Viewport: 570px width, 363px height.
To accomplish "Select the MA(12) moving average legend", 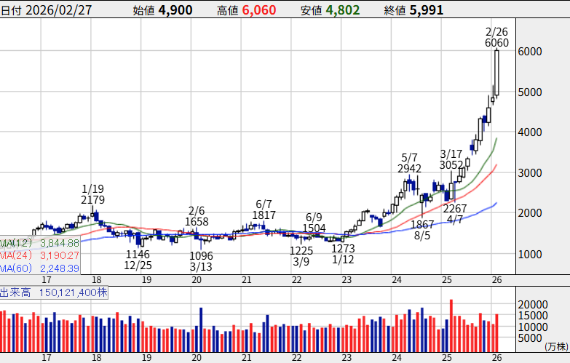I will (39, 243).
